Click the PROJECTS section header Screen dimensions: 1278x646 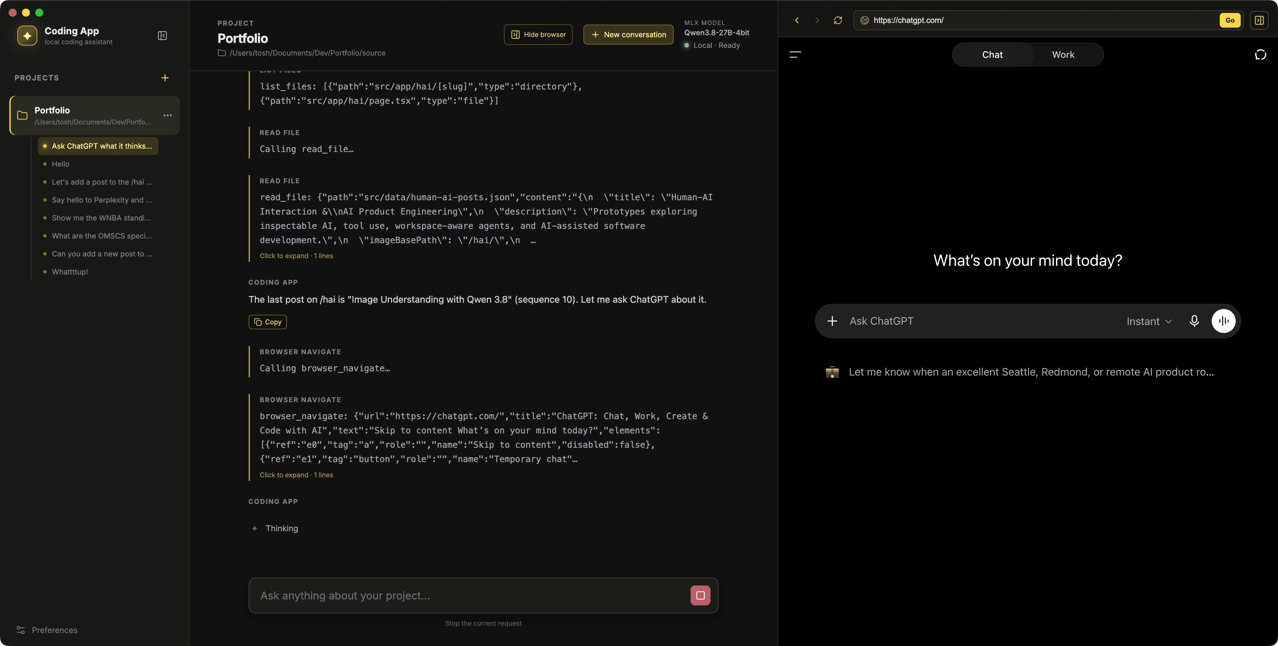(x=37, y=78)
